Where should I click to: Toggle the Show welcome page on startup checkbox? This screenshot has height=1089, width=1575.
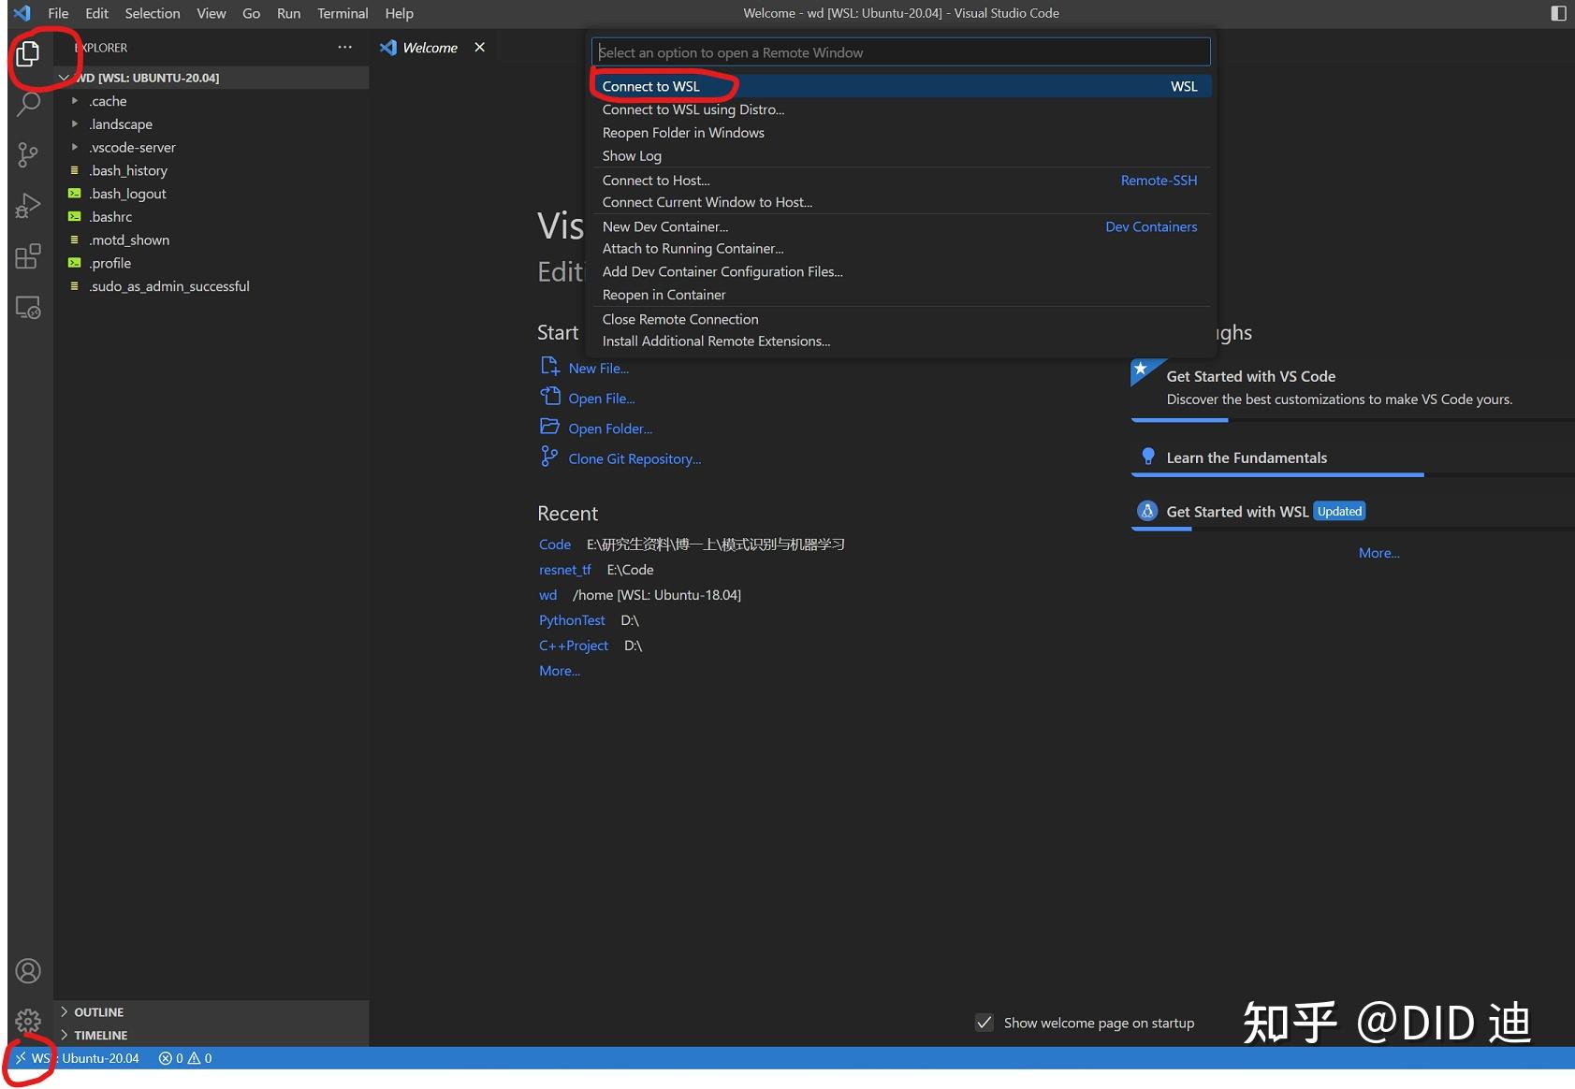[984, 1023]
